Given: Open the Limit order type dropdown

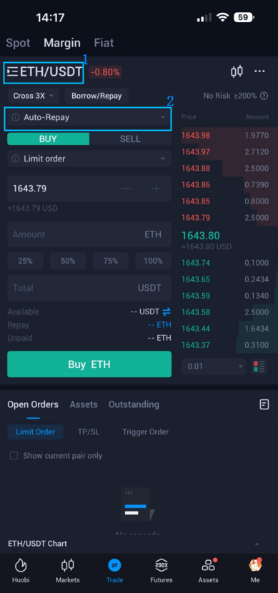Looking at the screenshot, I should tap(89, 159).
